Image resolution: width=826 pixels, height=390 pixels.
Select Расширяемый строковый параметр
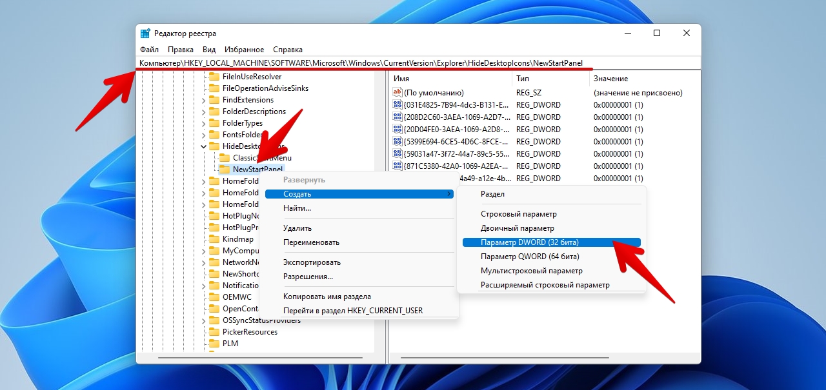click(x=552, y=285)
